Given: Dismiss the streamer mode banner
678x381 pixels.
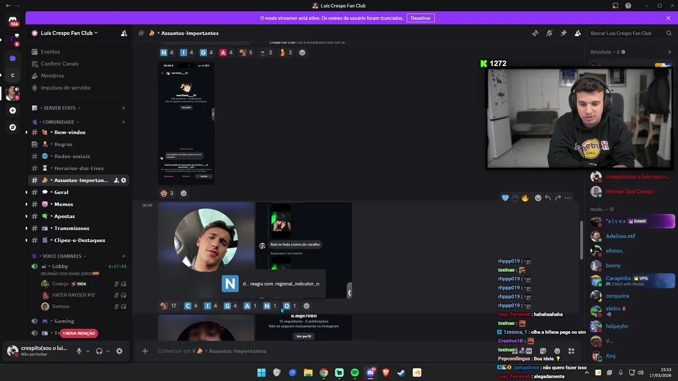Looking at the screenshot, I should coord(668,18).
